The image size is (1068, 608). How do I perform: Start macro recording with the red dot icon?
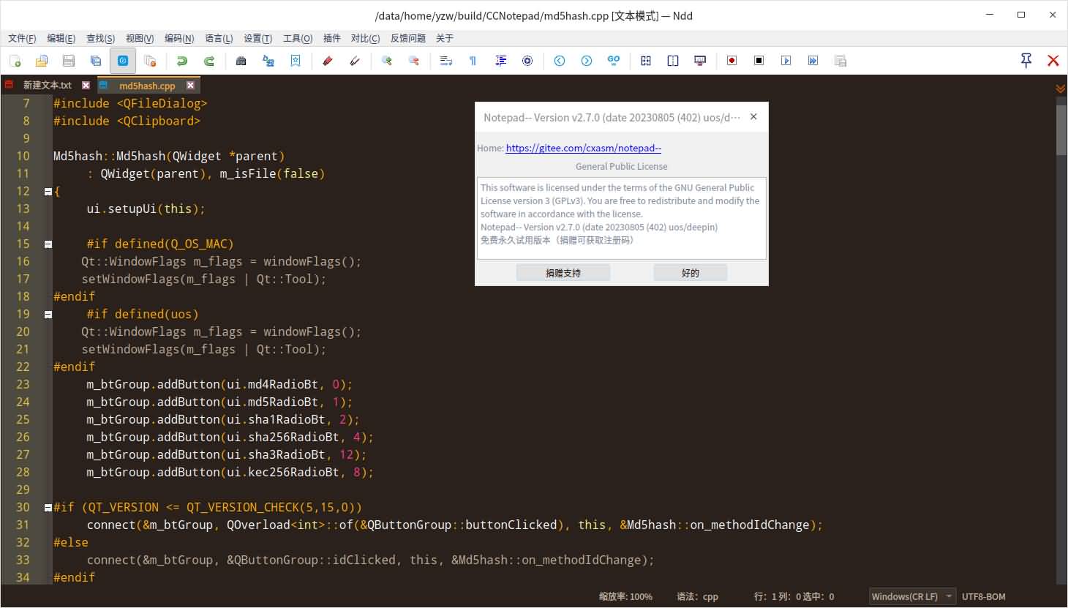pos(731,61)
